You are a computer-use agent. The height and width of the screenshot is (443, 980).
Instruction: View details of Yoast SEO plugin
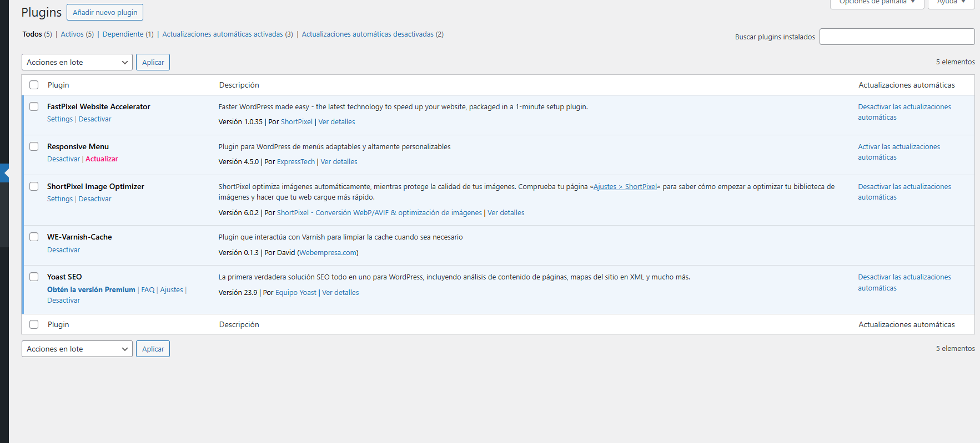click(340, 293)
